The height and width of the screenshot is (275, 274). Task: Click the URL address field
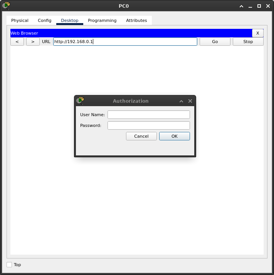pos(125,42)
